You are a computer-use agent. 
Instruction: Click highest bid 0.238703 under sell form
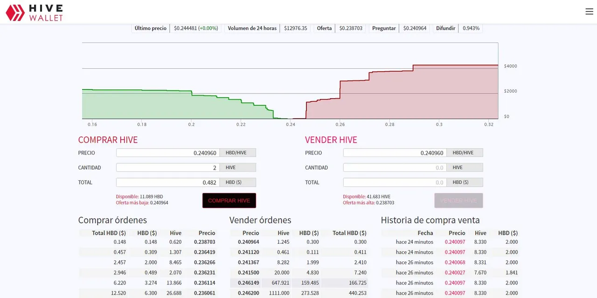pyautogui.click(x=385, y=203)
